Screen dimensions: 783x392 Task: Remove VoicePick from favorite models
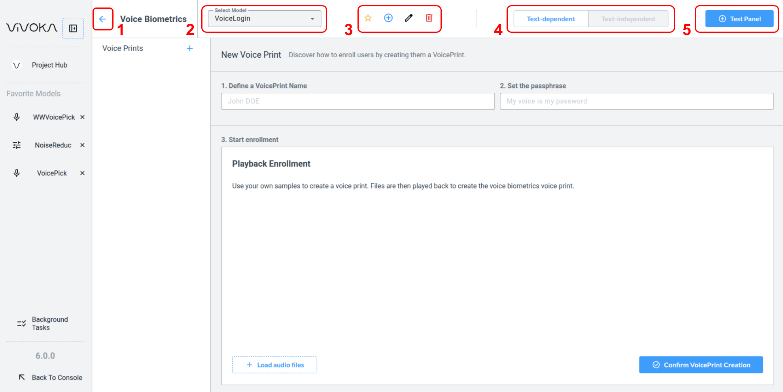click(82, 173)
